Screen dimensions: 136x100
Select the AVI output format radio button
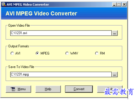tap(12, 53)
